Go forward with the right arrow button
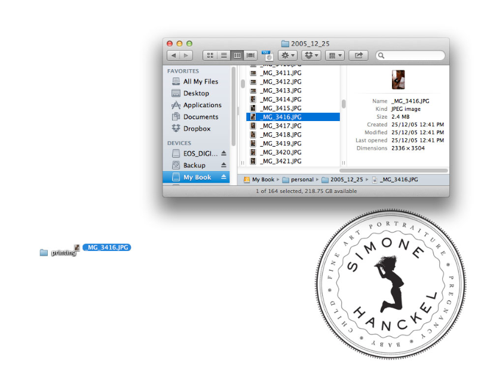This screenshot has height=378, width=478. [186, 55]
